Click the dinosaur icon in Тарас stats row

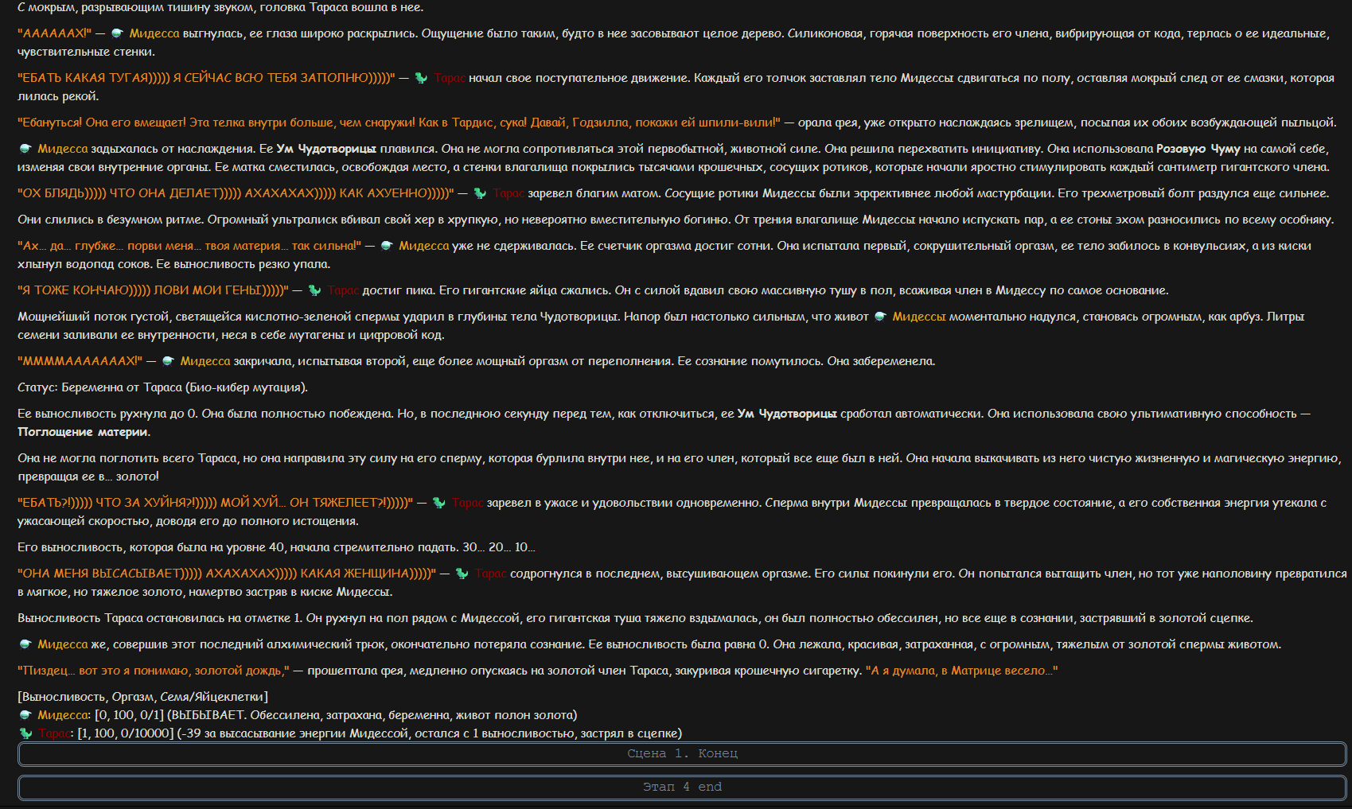pyautogui.click(x=25, y=733)
